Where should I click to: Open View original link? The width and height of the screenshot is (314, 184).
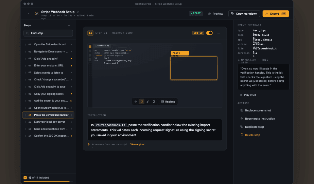[137, 144]
